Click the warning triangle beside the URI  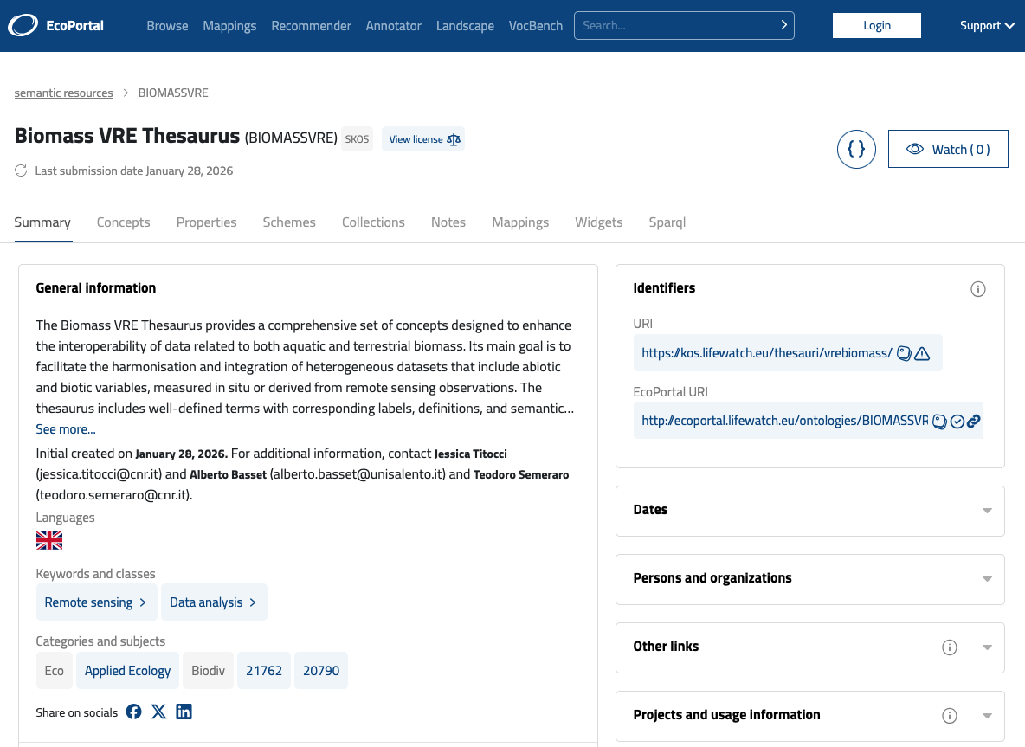pos(922,353)
